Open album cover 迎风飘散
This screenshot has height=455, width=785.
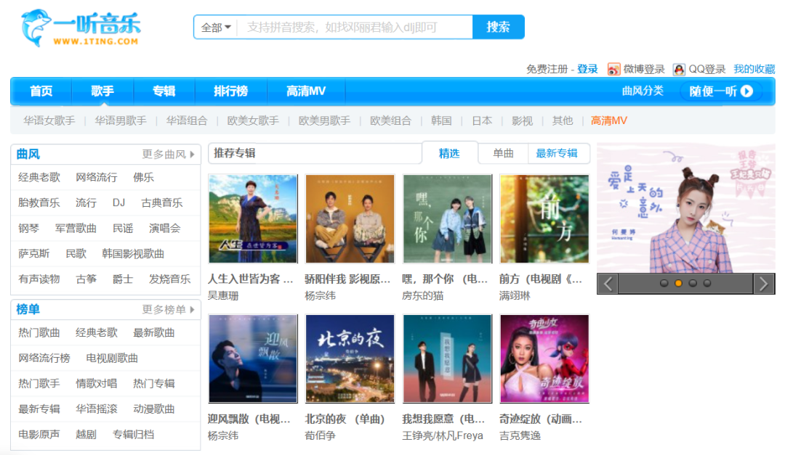click(x=253, y=358)
